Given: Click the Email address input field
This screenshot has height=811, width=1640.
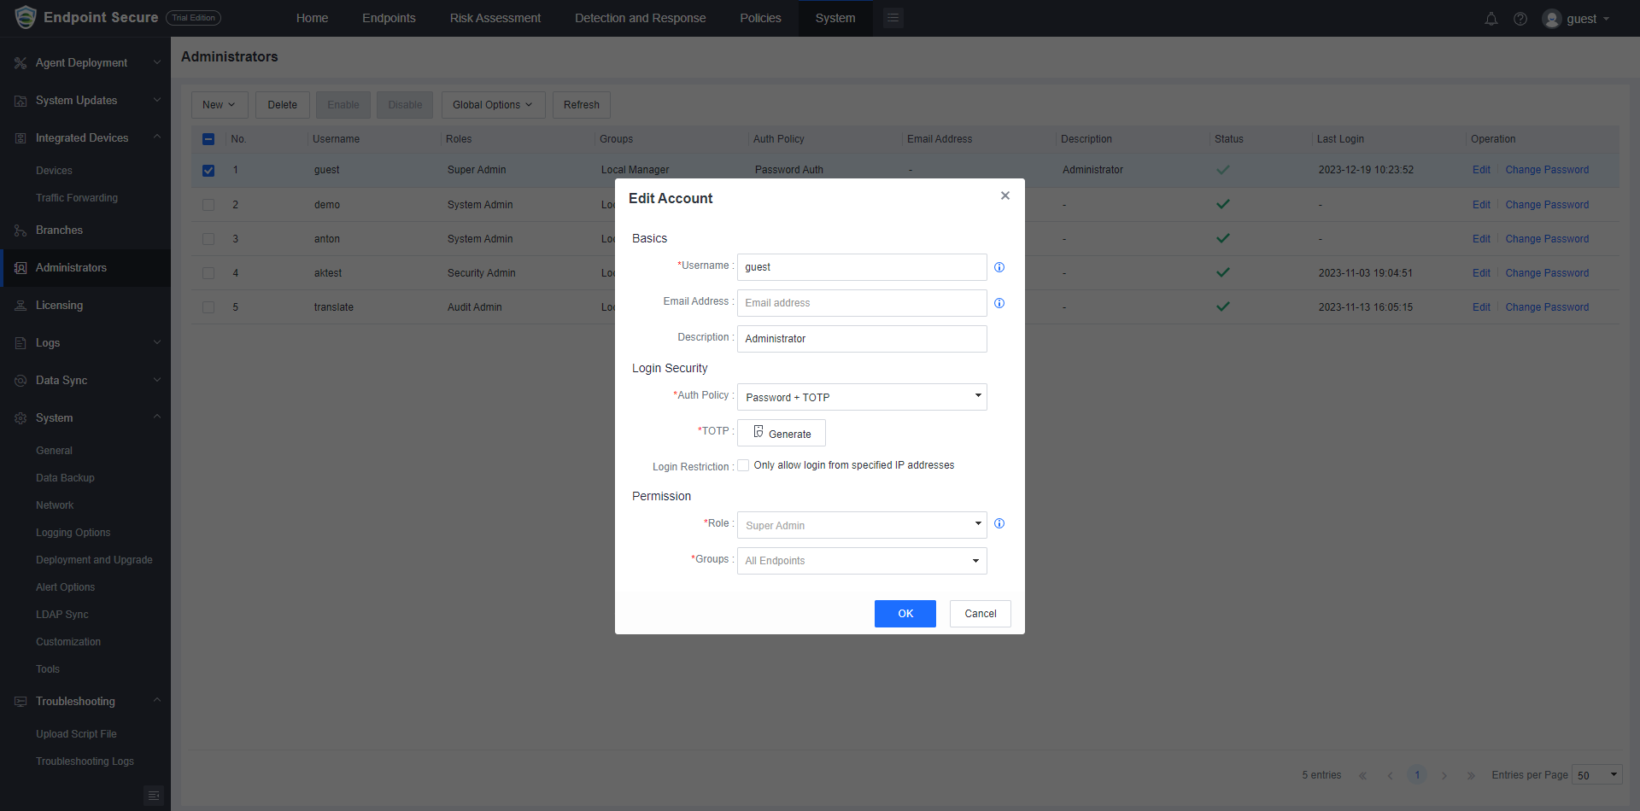Looking at the screenshot, I should pyautogui.click(x=861, y=303).
